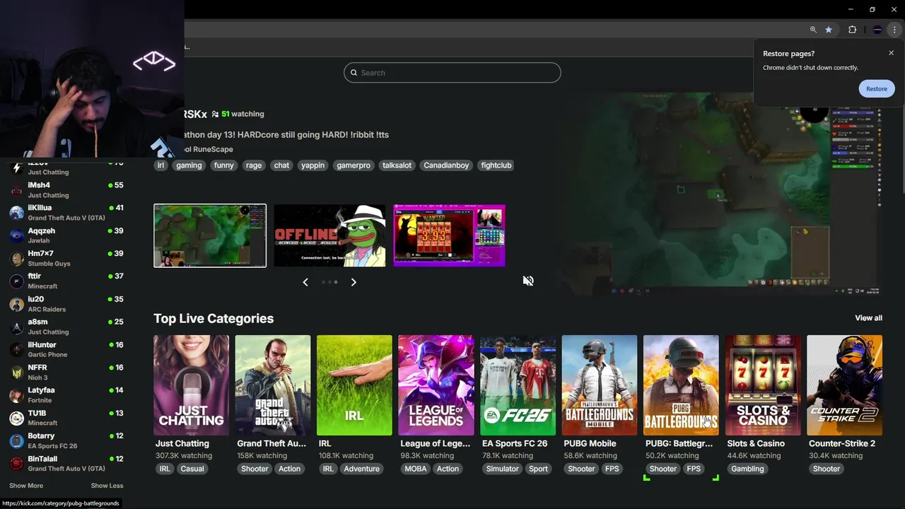Image resolution: width=905 pixels, height=509 pixels.
Task: Close the Restore pages popup
Action: click(x=891, y=53)
